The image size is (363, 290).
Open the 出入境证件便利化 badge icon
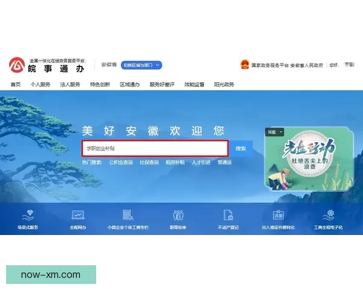tap(278, 215)
